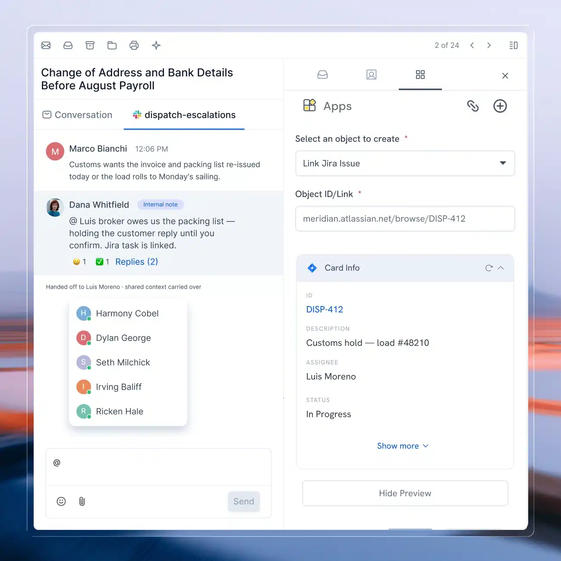Click the Object ID/Link input field

click(405, 219)
